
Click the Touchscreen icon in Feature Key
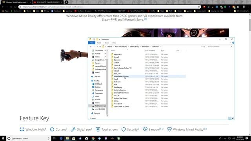click(98, 129)
